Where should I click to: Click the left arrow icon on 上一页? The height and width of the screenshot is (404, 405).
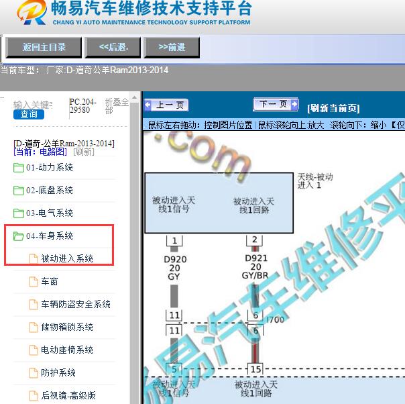click(x=148, y=105)
